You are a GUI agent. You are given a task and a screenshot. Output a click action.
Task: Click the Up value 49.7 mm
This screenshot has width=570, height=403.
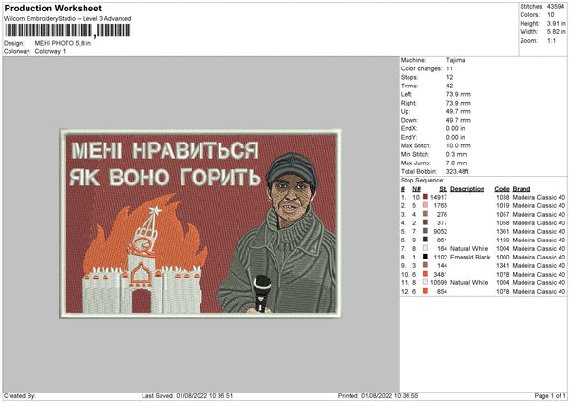459,111
